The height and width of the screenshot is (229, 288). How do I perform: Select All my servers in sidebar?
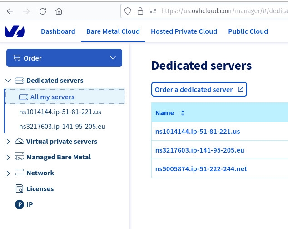[52, 97]
